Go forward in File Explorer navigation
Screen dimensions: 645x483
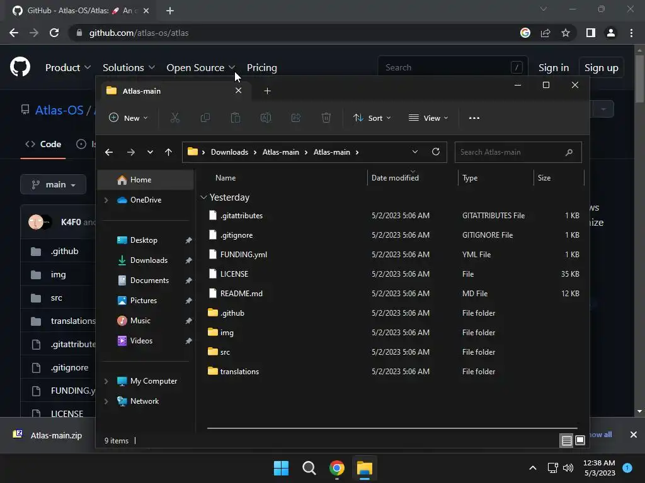pyautogui.click(x=131, y=152)
